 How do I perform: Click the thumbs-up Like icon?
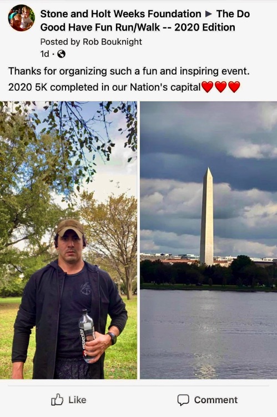coord(57,399)
